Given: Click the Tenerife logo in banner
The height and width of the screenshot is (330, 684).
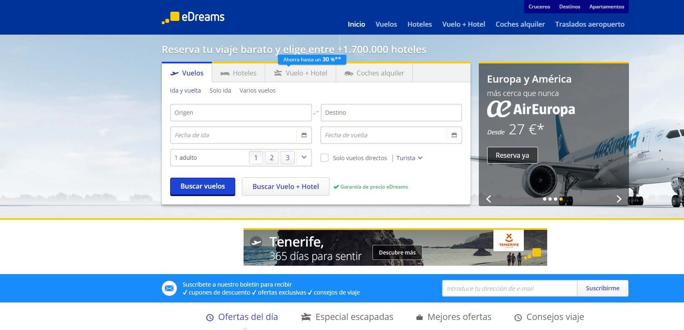Looking at the screenshot, I should (509, 240).
